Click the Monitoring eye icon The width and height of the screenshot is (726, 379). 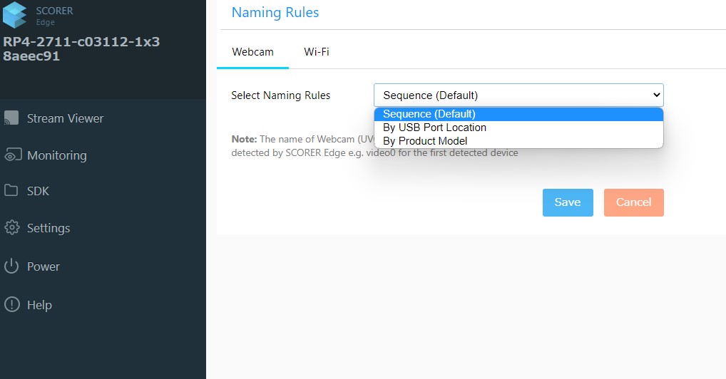click(x=12, y=155)
